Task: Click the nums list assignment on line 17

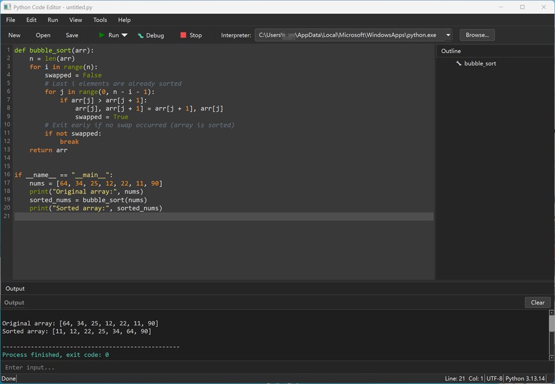Action: pyautogui.click(x=96, y=184)
